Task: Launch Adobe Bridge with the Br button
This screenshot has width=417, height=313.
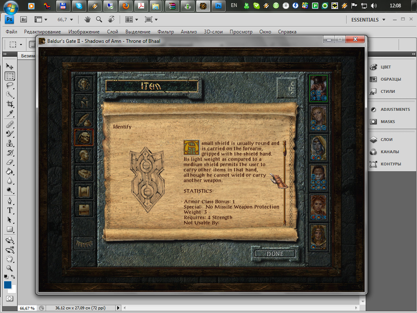Action: tap(24, 20)
